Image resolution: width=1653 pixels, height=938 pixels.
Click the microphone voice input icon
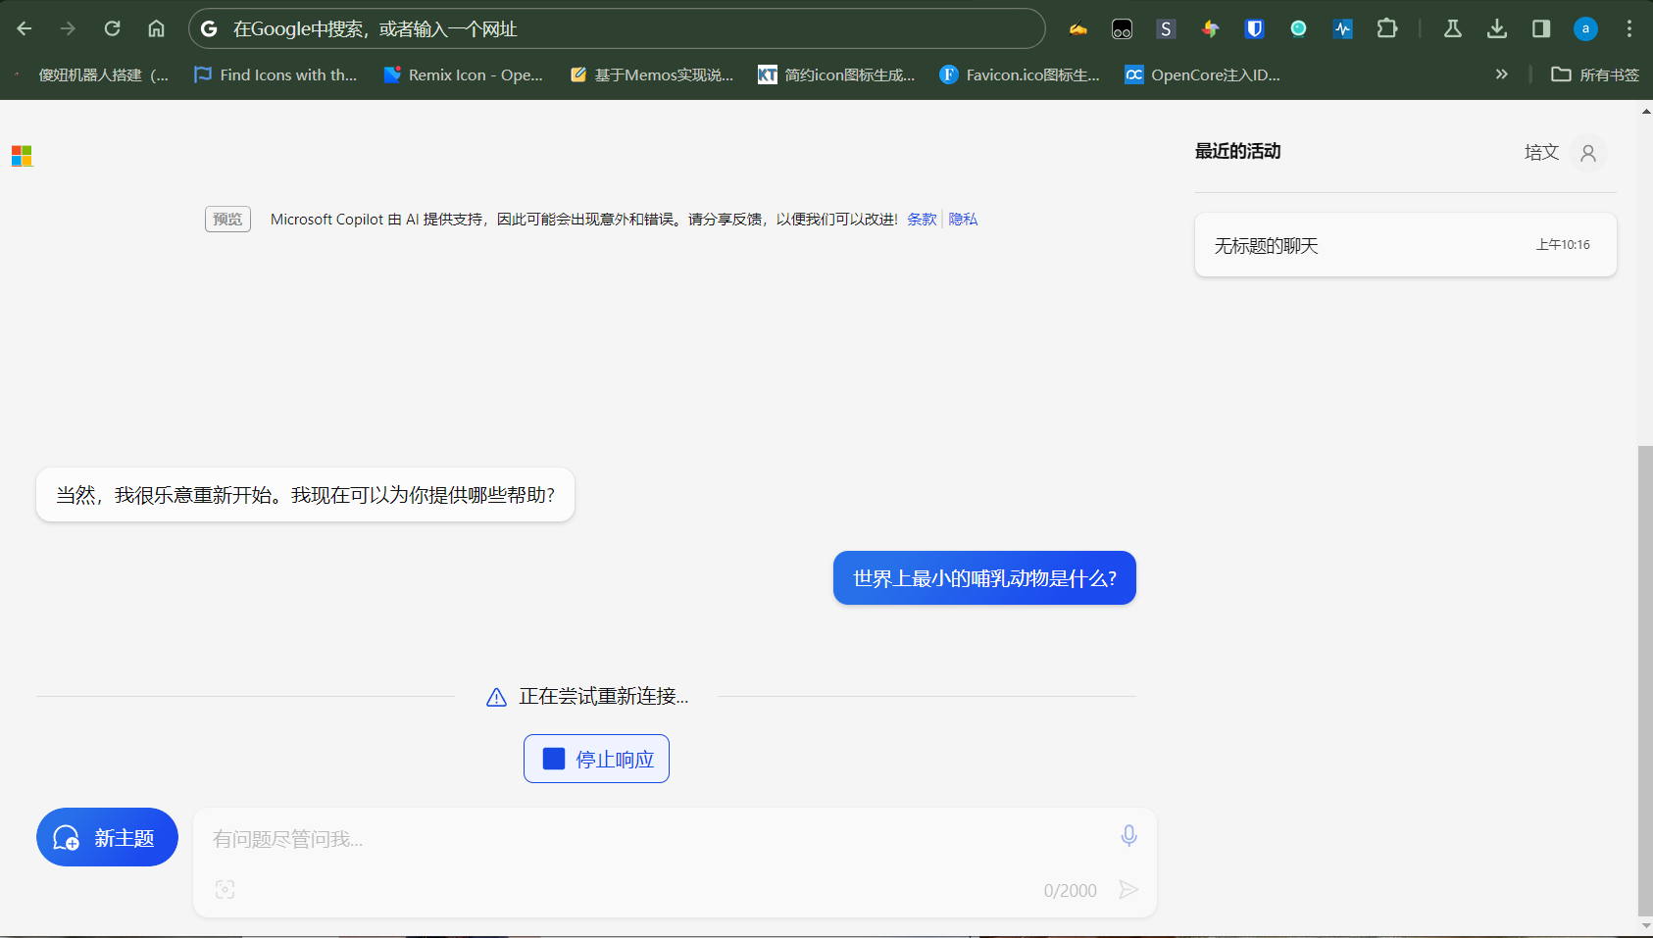[1128, 835]
